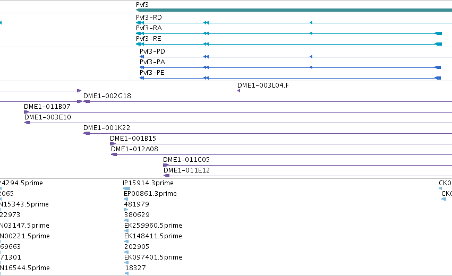Click the IP15914.3prime EST arrow
The height and width of the screenshot is (276, 452).
[126, 188]
